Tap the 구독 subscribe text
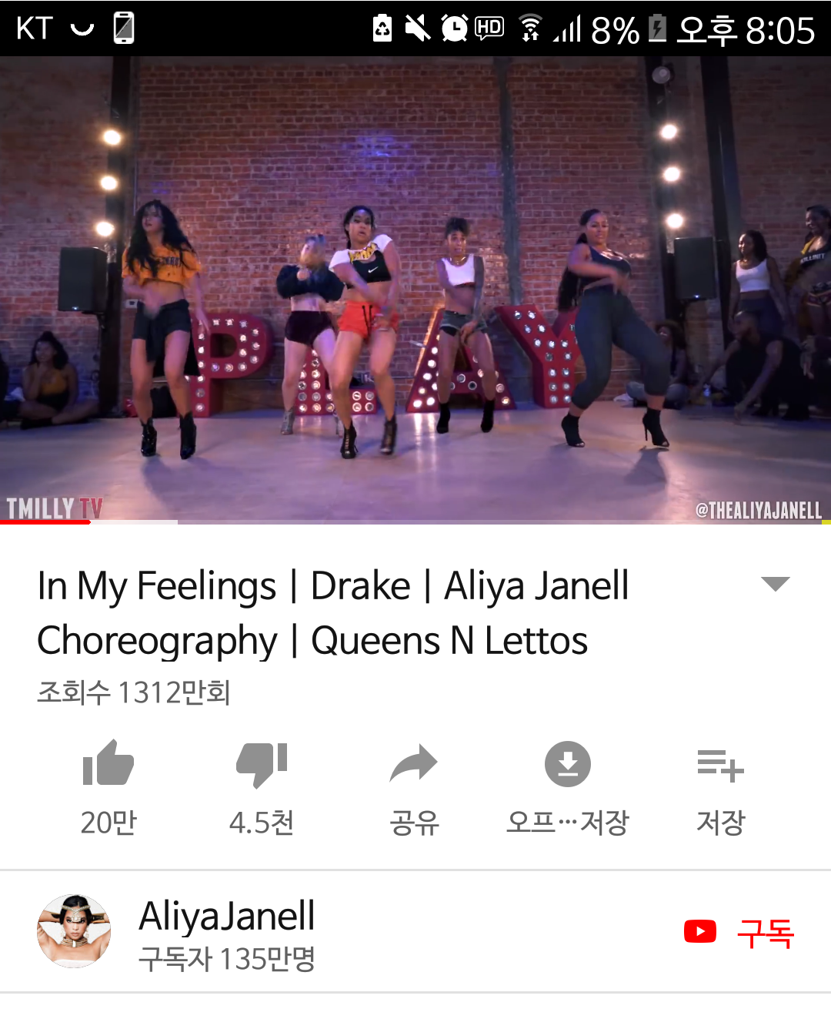The height and width of the screenshot is (1009, 831). click(765, 933)
